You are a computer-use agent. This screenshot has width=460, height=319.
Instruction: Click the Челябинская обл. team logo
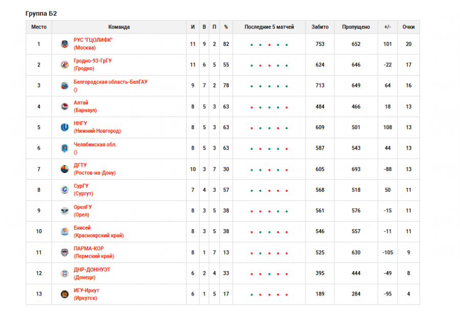(x=64, y=149)
